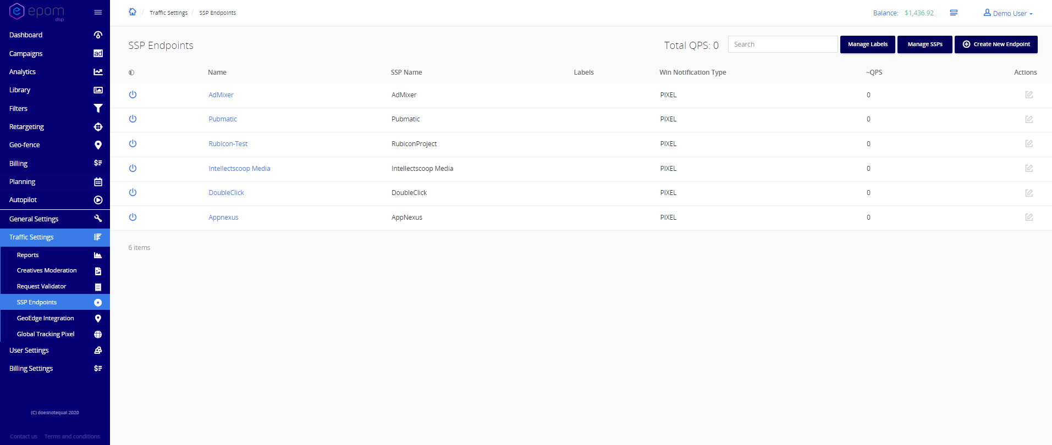Open Reports submenu item
The height and width of the screenshot is (445, 1052).
[55, 255]
